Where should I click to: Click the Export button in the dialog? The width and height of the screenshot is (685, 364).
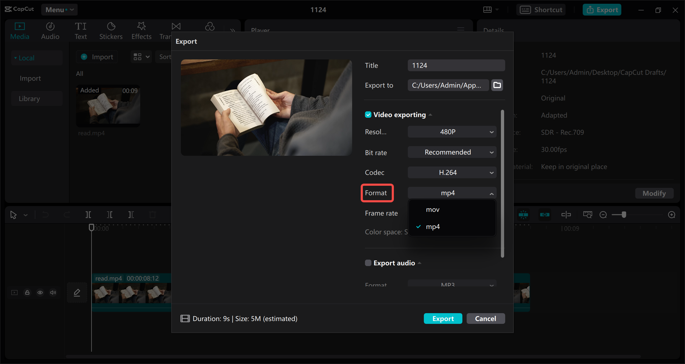tap(443, 318)
